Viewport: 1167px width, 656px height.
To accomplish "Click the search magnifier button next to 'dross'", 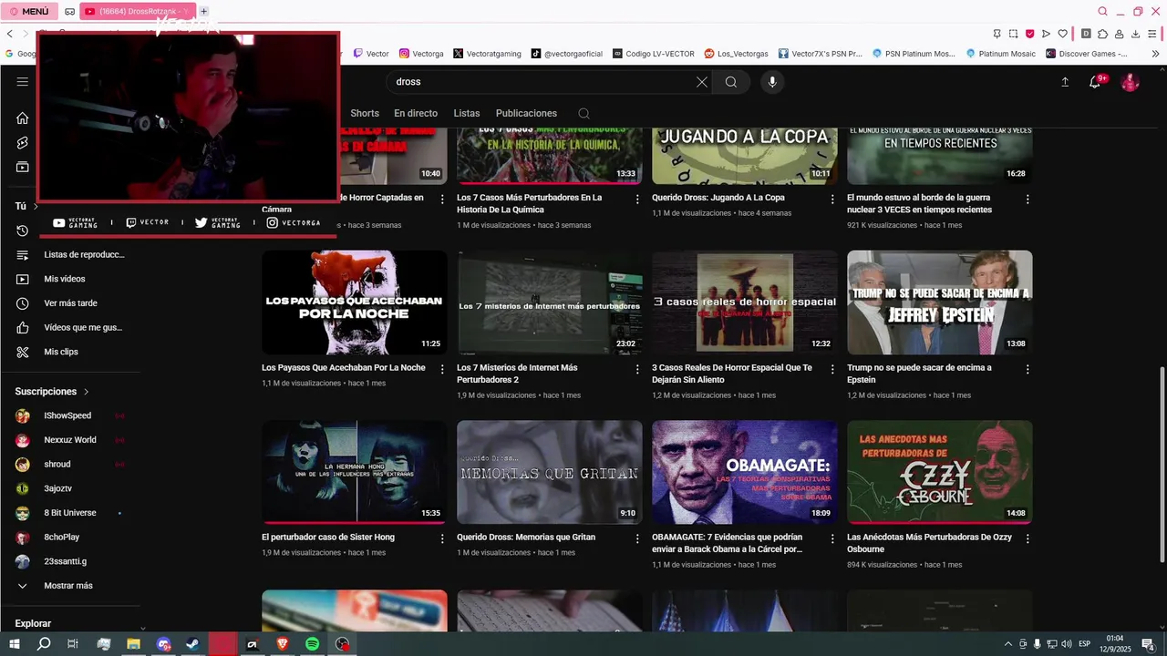I will (x=731, y=82).
